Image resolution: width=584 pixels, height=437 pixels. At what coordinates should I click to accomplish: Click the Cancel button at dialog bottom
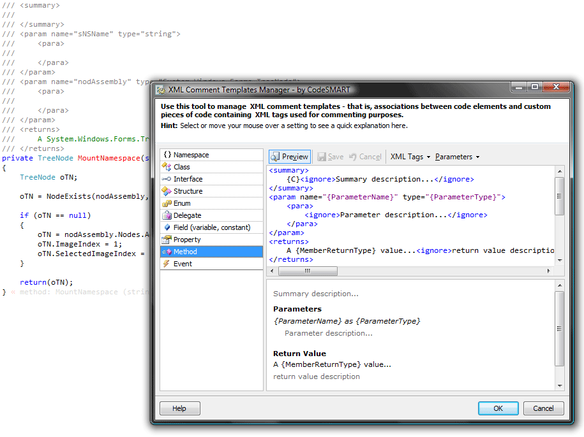[543, 408]
